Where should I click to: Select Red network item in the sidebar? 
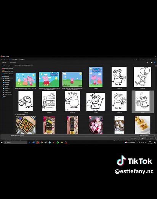pyautogui.click(x=4, y=97)
